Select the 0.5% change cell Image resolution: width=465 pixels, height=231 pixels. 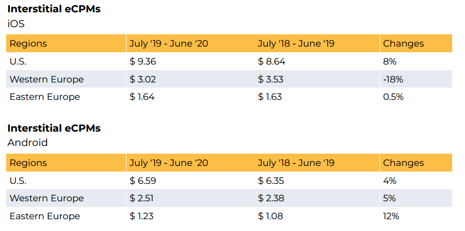point(393,97)
